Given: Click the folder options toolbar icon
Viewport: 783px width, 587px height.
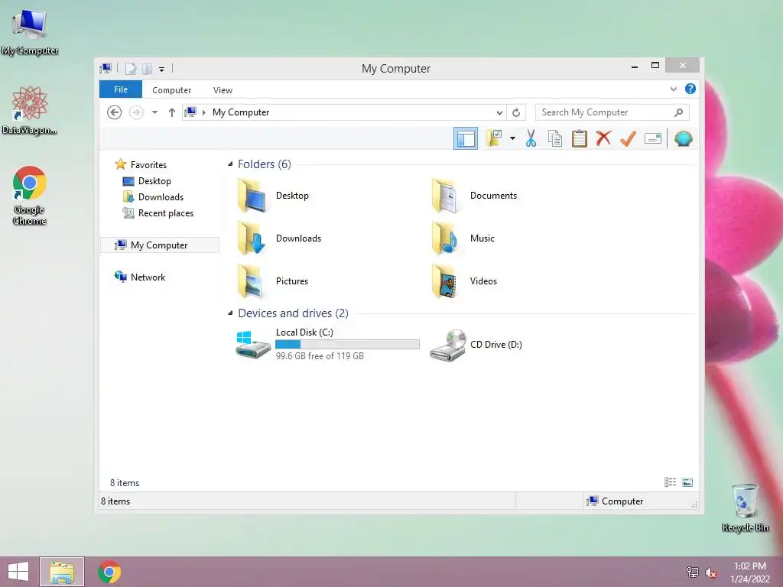Looking at the screenshot, I should 495,138.
